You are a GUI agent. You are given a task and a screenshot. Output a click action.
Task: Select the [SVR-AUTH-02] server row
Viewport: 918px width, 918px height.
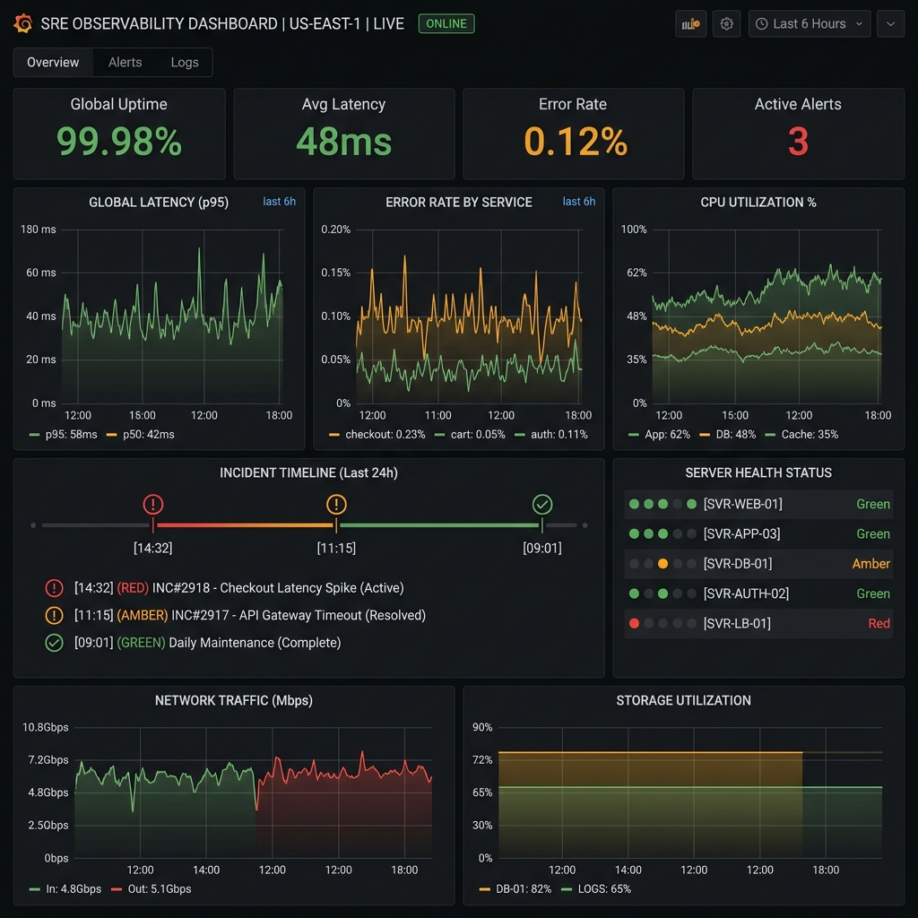click(x=758, y=593)
